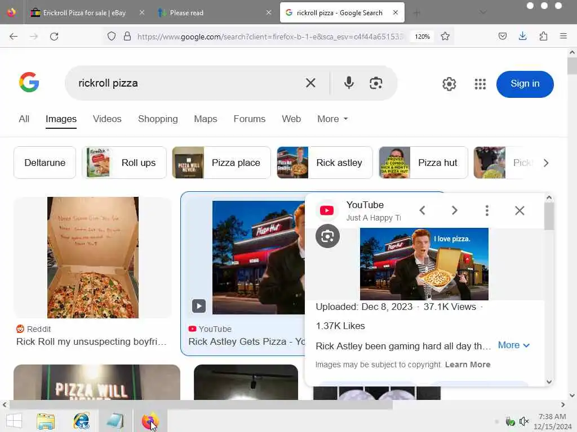The width and height of the screenshot is (577, 432).
Task: Open Google quick settings gear
Action: tap(449, 84)
